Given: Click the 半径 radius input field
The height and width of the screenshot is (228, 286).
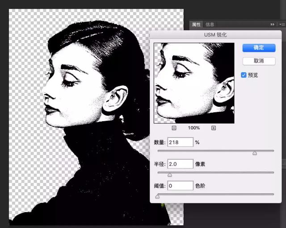Looking at the screenshot, I should coord(180,164).
